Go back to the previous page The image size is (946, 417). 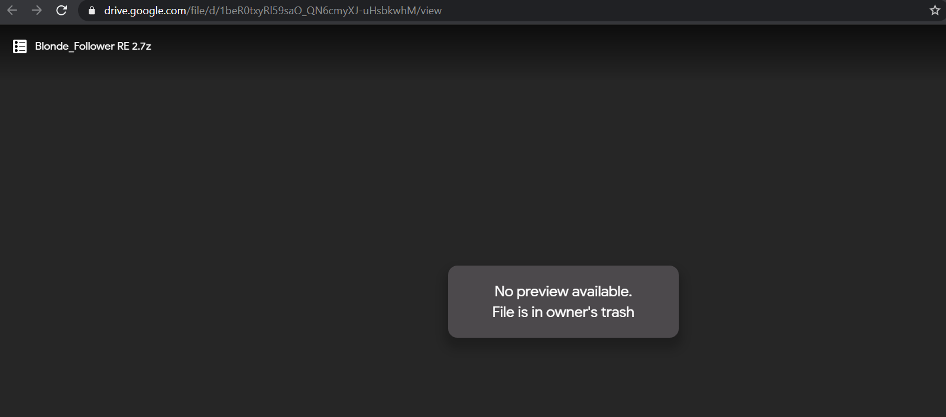point(12,11)
